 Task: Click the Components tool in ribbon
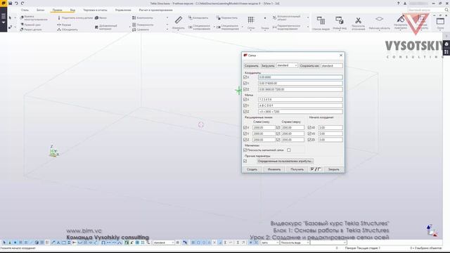[143, 18]
